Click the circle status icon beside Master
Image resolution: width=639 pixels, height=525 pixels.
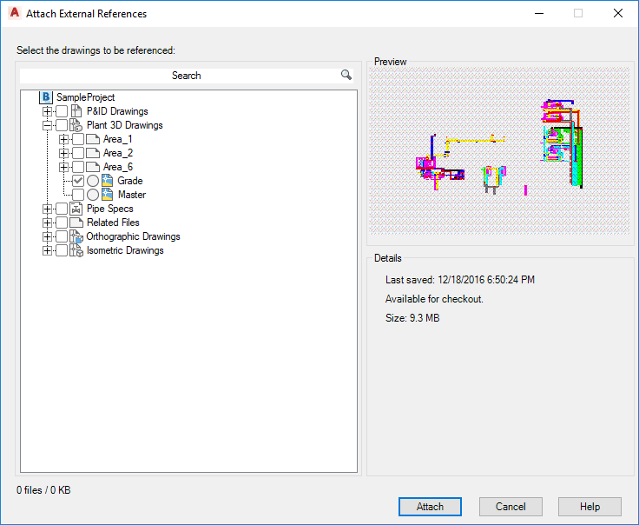pyautogui.click(x=93, y=195)
